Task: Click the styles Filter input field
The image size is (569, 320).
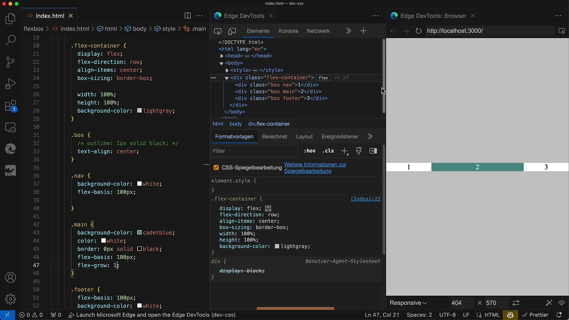Action: pyautogui.click(x=254, y=151)
